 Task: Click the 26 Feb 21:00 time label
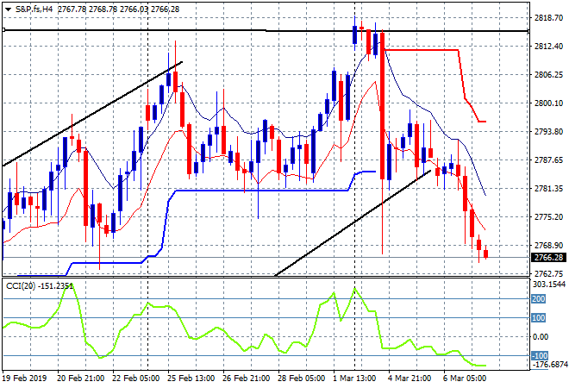click(x=246, y=379)
